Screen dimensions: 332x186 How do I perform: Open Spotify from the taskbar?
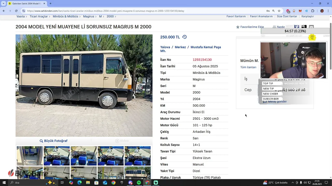pos(139,183)
